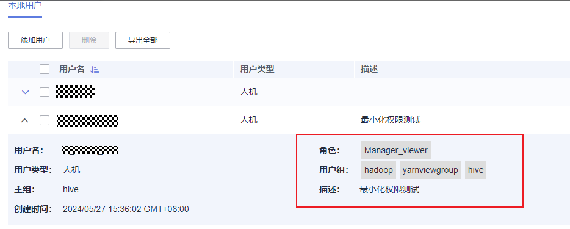This screenshot has height=229, width=570.
Task: Tick the select-all checkbox in table header
Action: tap(45, 69)
